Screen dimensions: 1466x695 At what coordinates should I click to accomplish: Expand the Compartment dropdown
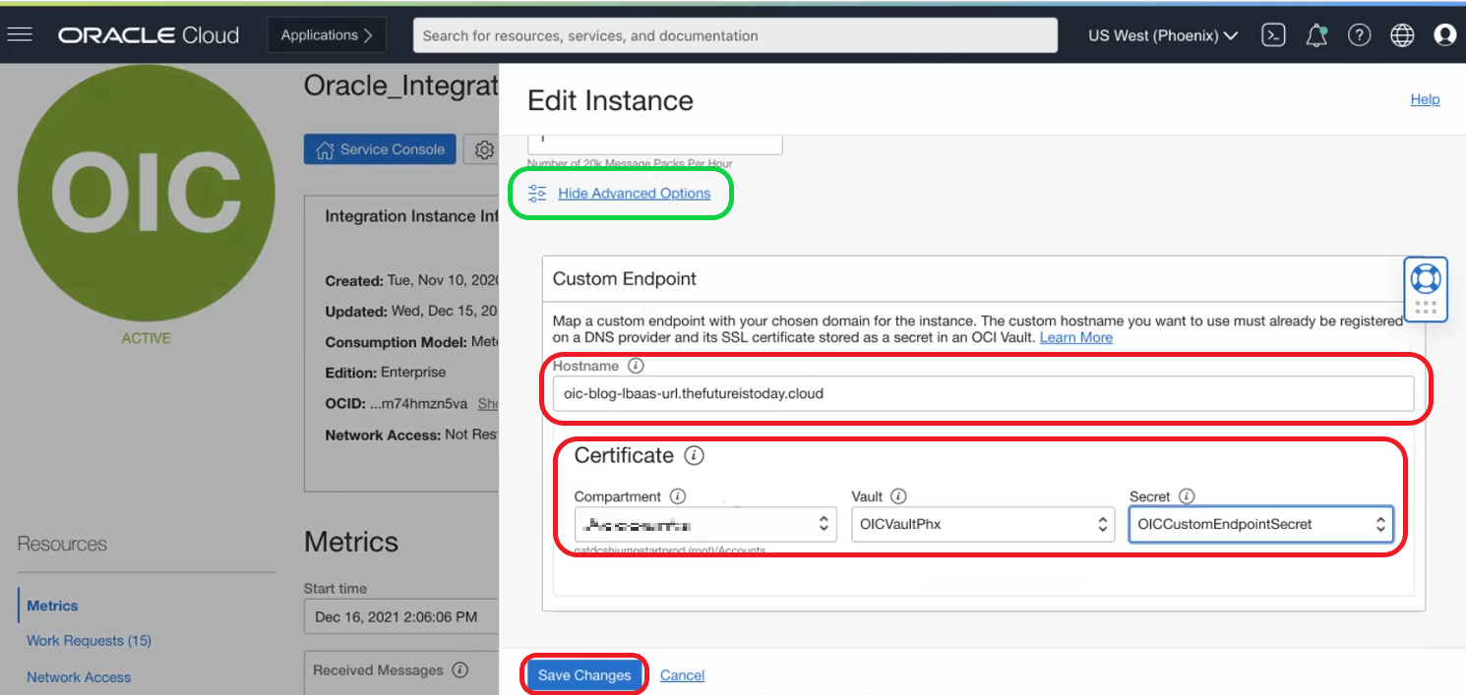[x=704, y=524]
